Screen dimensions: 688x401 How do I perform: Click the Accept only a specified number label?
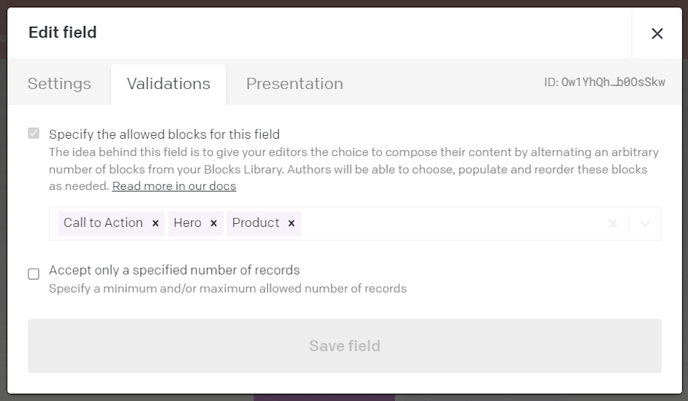[175, 270]
